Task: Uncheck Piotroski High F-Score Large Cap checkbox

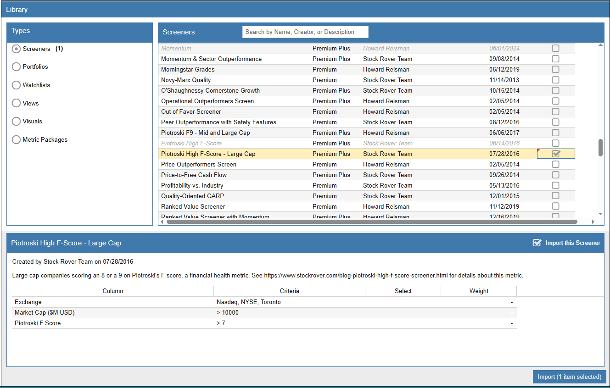Action: coord(556,154)
